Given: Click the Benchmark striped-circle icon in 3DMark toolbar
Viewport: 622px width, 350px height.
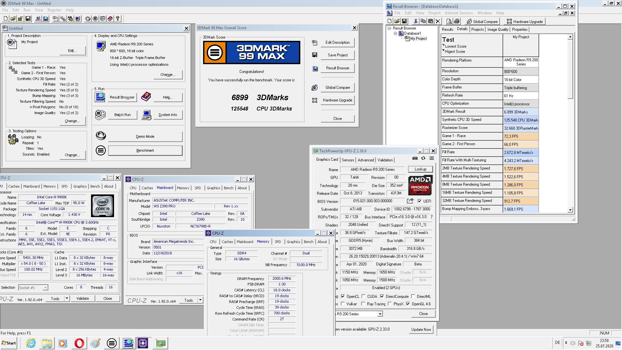Looking at the screenshot, I should (x=95, y=19).
